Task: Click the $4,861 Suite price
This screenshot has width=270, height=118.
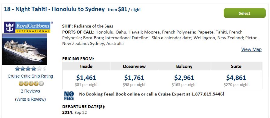Action: (236, 78)
